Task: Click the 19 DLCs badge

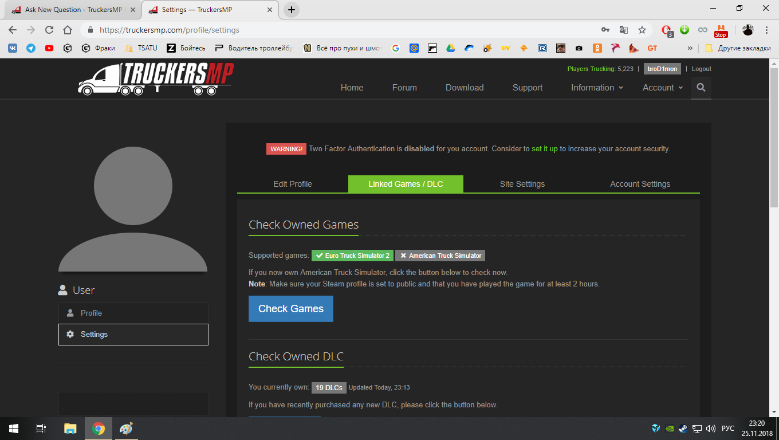Action: click(329, 388)
